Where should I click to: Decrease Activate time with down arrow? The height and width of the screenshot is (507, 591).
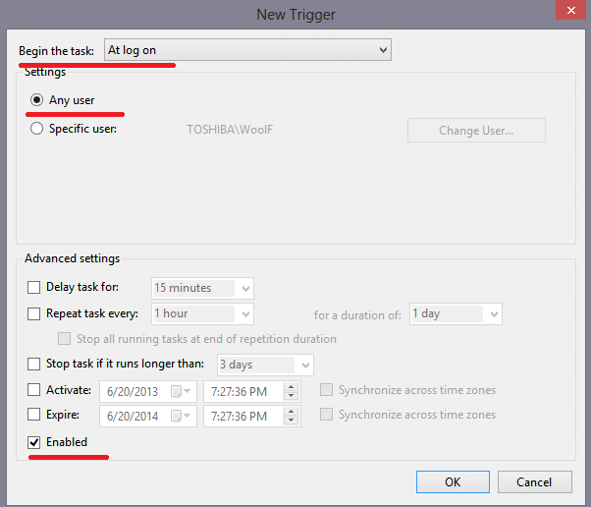click(291, 396)
